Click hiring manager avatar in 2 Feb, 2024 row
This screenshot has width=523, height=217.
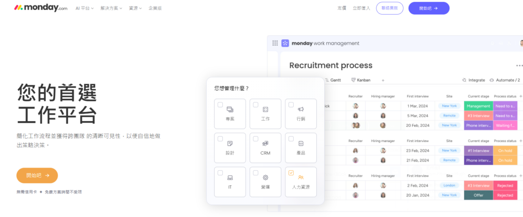383,185
